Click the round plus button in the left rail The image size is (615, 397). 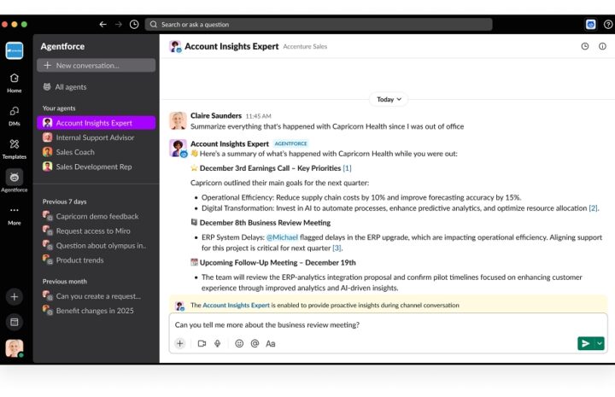[15, 296]
